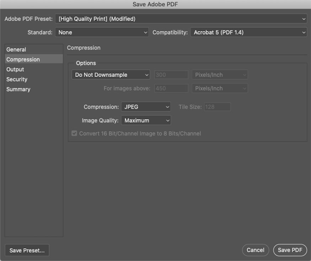Switch to the Summary section
Screen dimensions: 311x261
click(x=34, y=89)
